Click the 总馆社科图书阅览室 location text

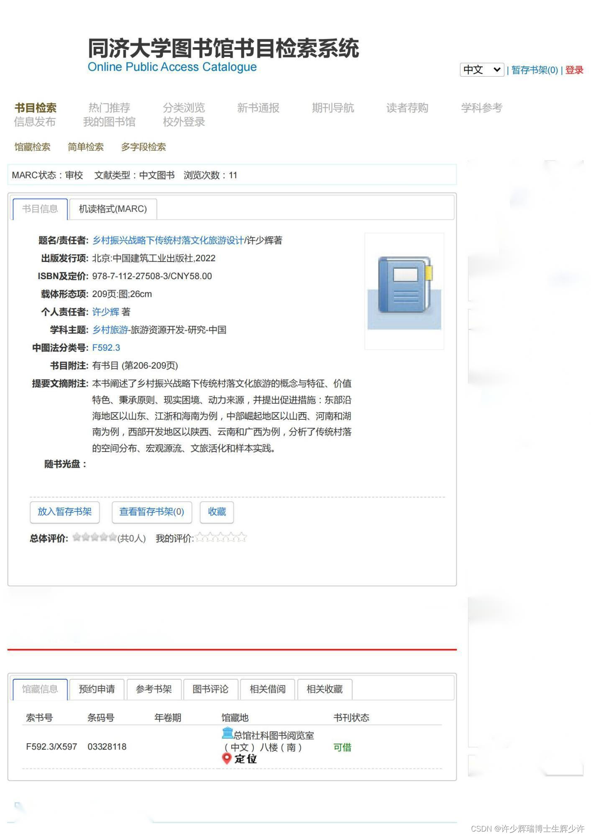pyautogui.click(x=274, y=735)
